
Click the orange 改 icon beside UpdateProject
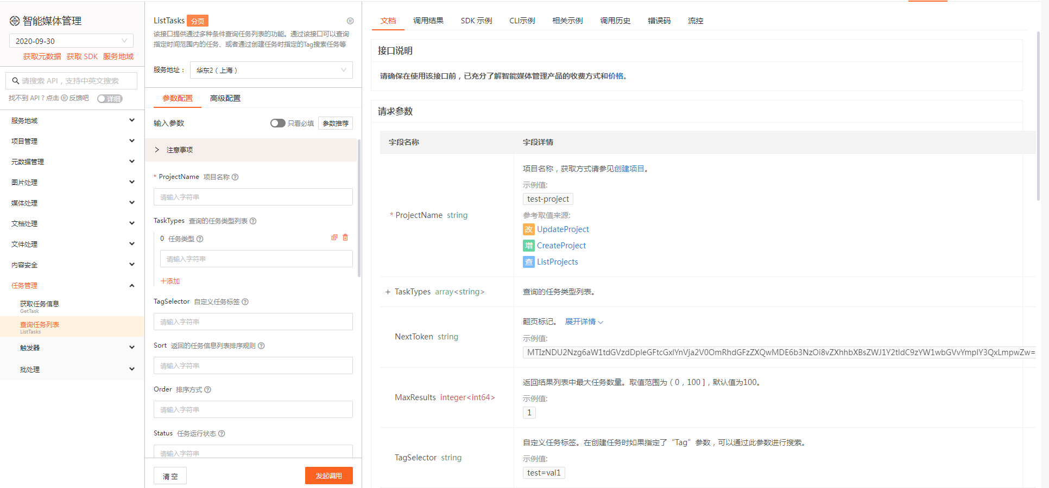529,229
